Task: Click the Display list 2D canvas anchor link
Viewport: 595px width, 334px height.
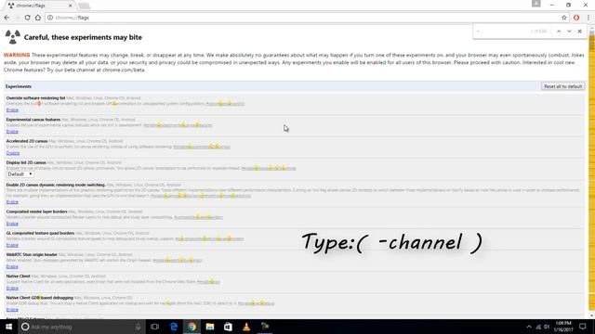Action: tap(269, 168)
